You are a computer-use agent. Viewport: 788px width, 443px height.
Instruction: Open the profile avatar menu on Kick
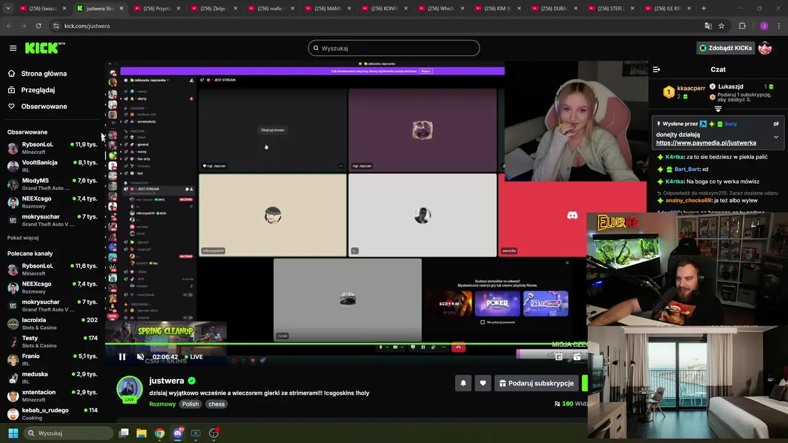pos(765,48)
